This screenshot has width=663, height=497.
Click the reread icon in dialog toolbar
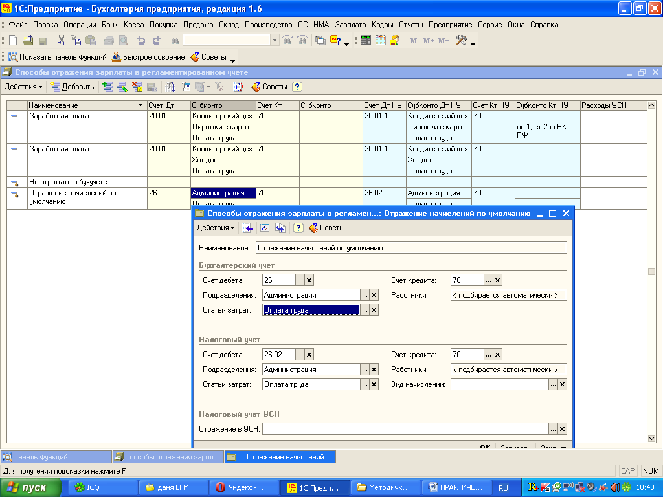click(265, 228)
